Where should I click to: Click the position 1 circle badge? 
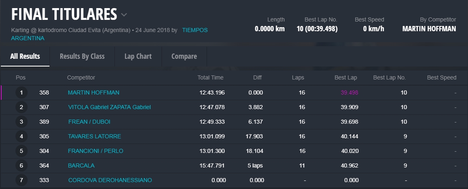coord(21,92)
